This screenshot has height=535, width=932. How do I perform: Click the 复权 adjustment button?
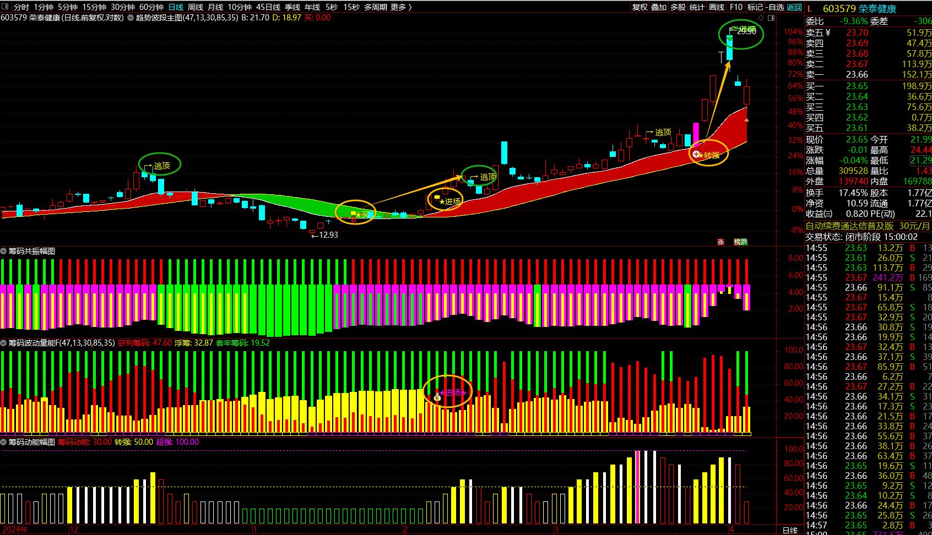(x=640, y=7)
